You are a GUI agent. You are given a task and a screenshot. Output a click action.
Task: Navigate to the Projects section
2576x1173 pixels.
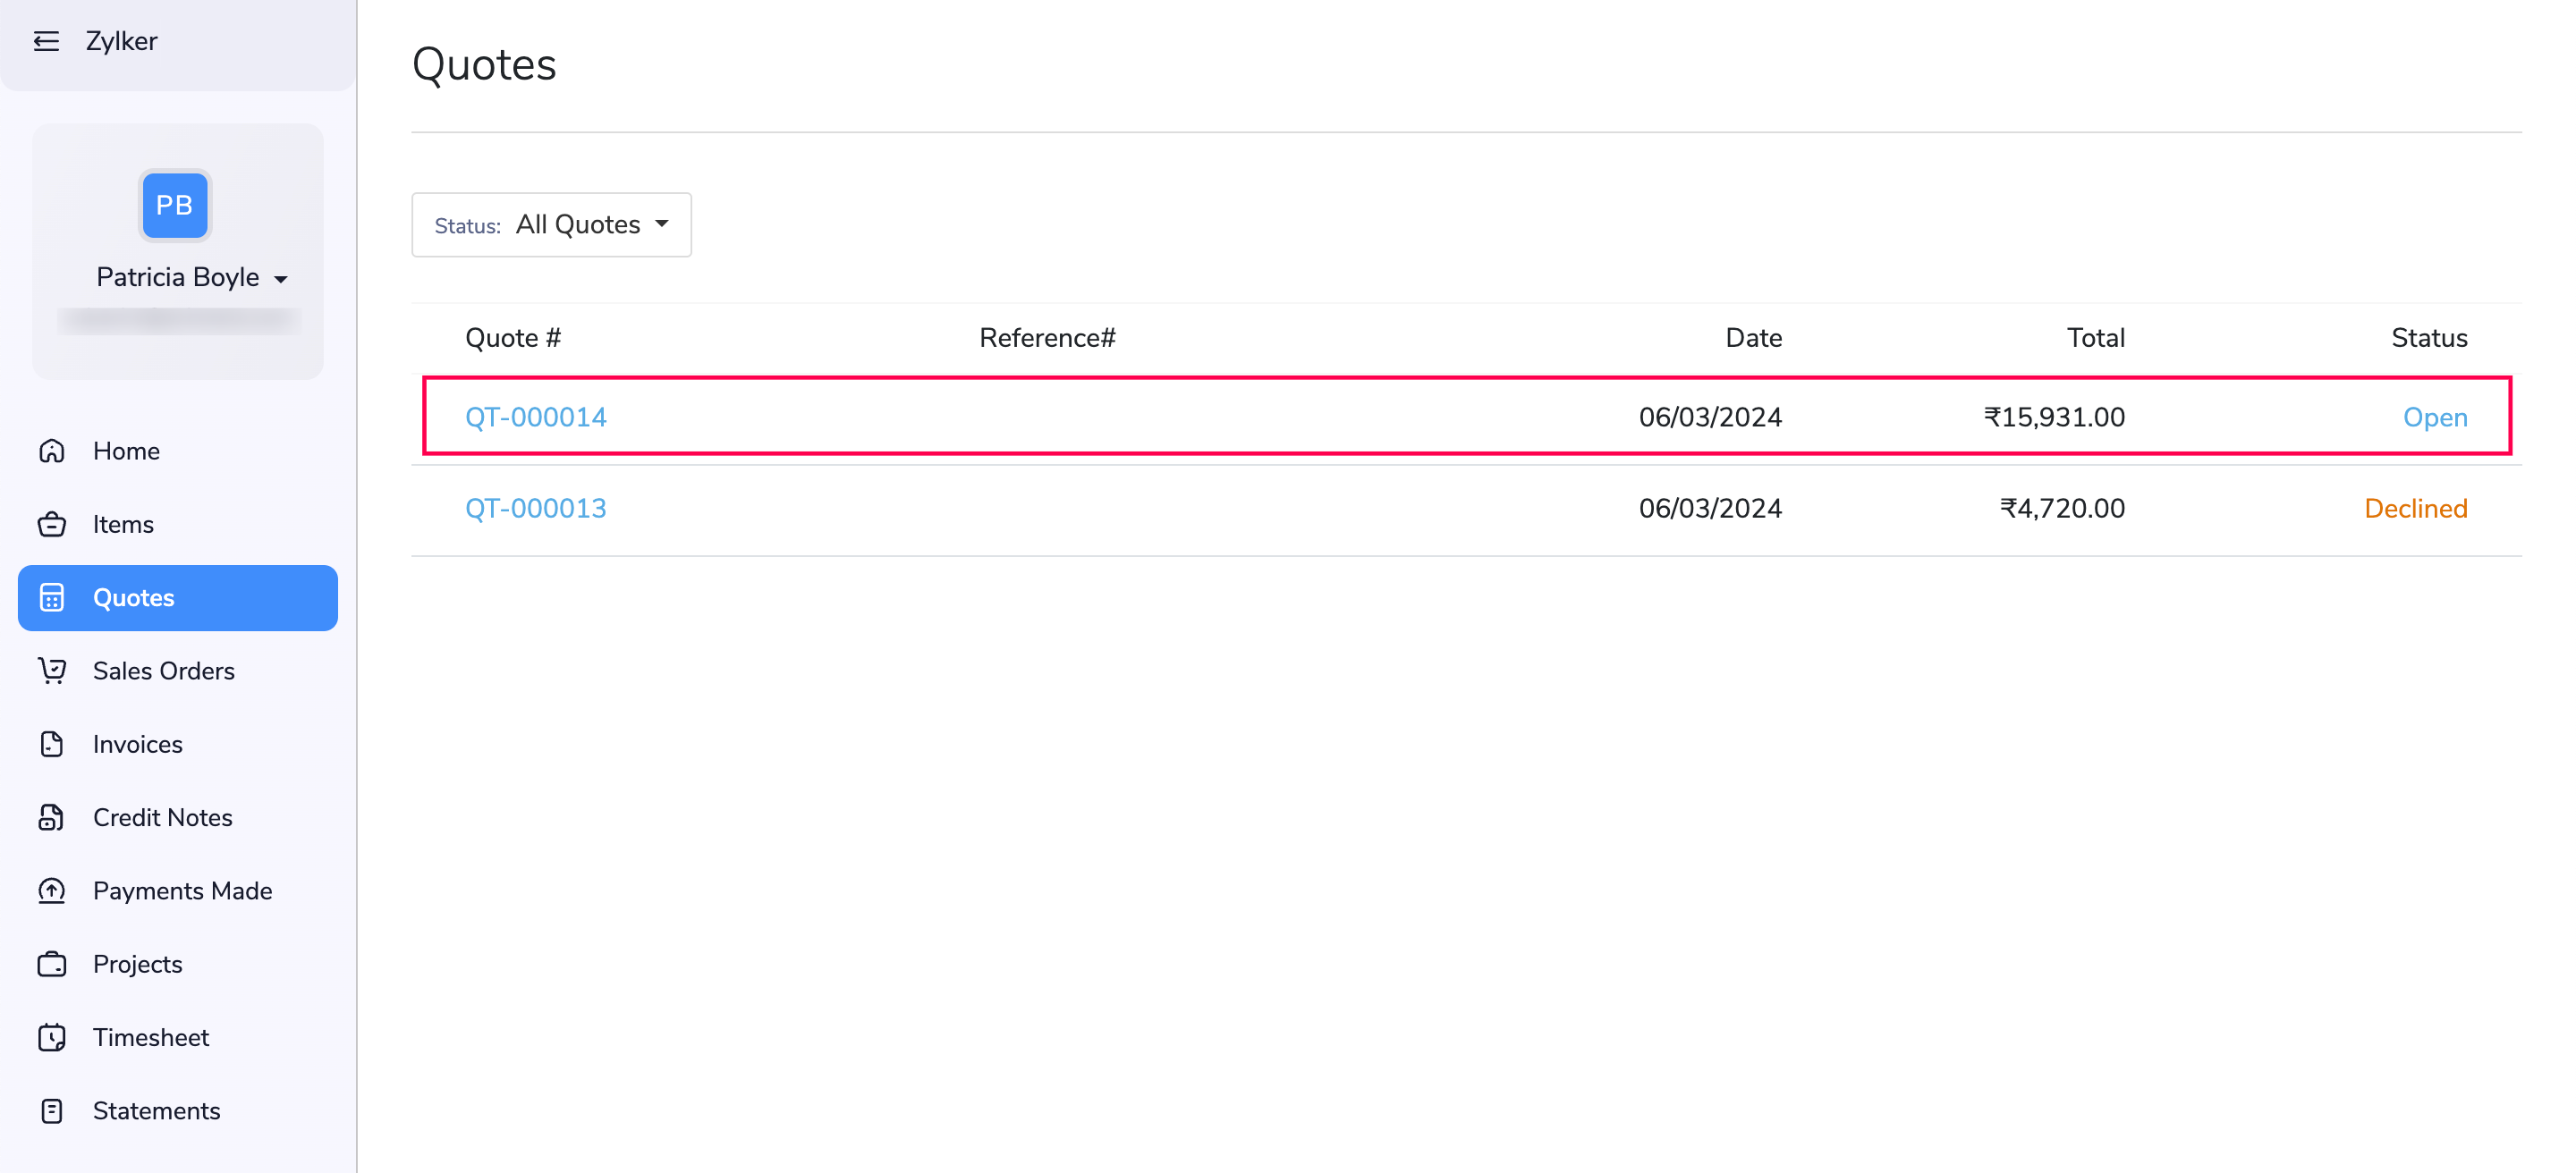pyautogui.click(x=52, y=963)
